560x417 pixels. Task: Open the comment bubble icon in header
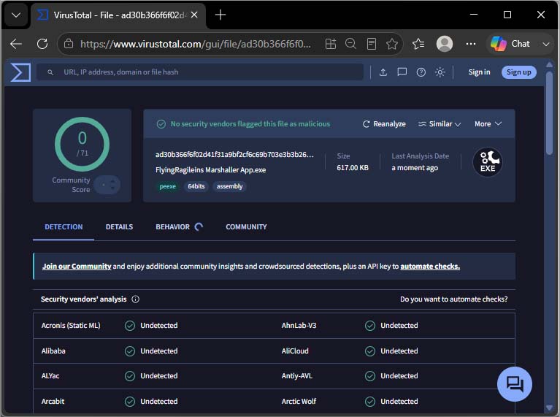[402, 72]
